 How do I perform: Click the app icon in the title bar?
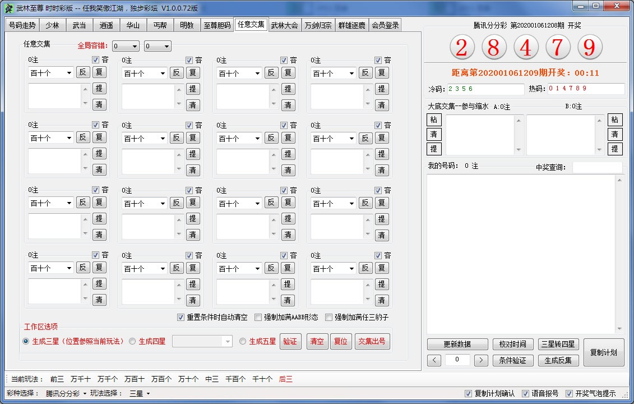pos(8,8)
